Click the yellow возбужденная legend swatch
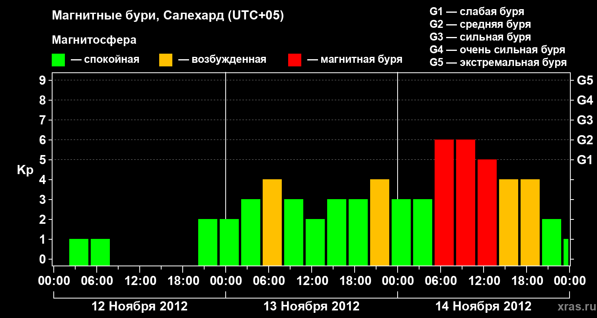Screen dimensions: 597x318 [x=166, y=60]
